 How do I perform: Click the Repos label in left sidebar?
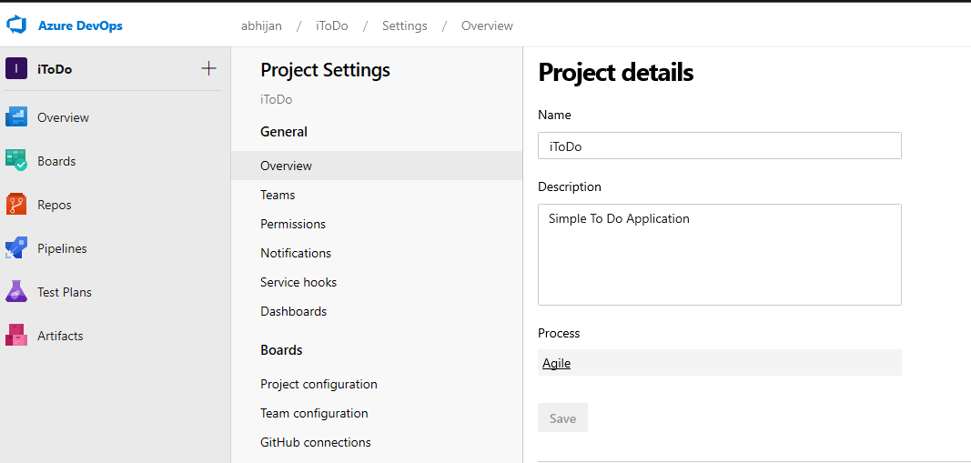[x=55, y=205]
